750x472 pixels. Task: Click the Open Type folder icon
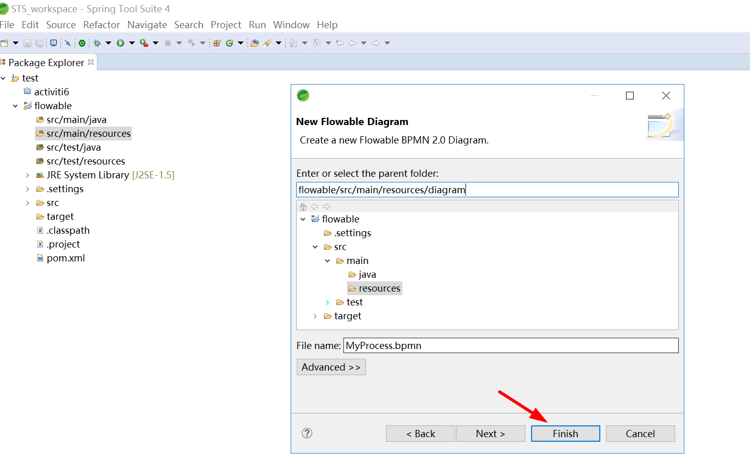[254, 43]
